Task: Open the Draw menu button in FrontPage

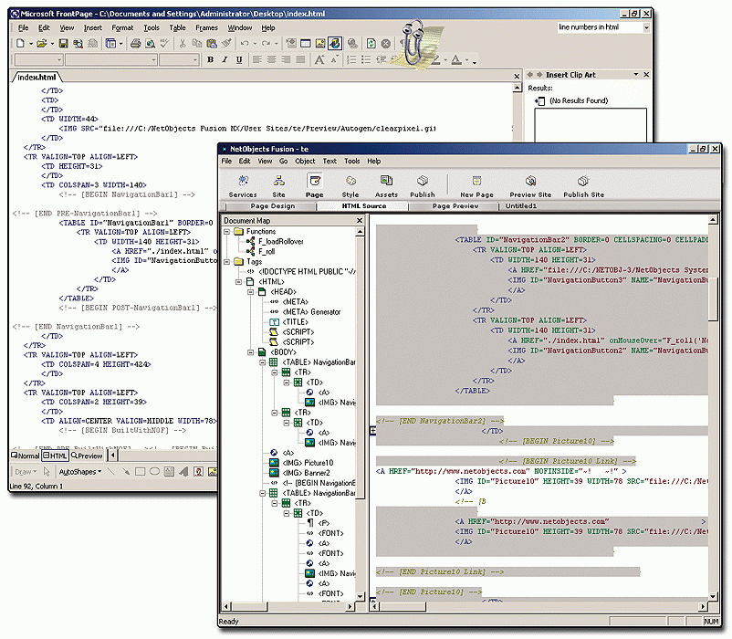Action: [26, 472]
